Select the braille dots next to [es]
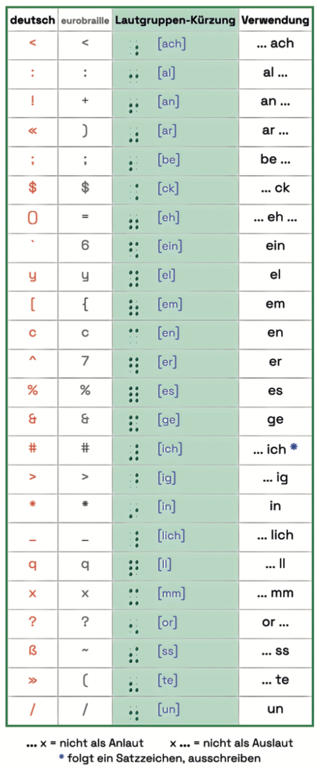The height and width of the screenshot is (771, 320). click(x=134, y=394)
